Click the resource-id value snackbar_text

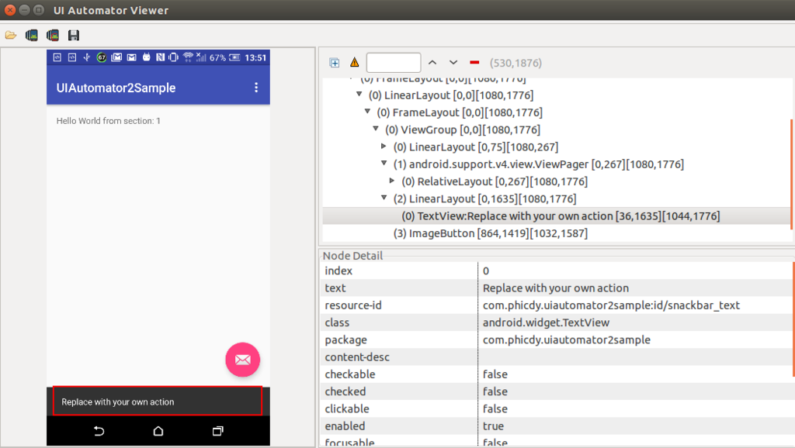(x=611, y=305)
